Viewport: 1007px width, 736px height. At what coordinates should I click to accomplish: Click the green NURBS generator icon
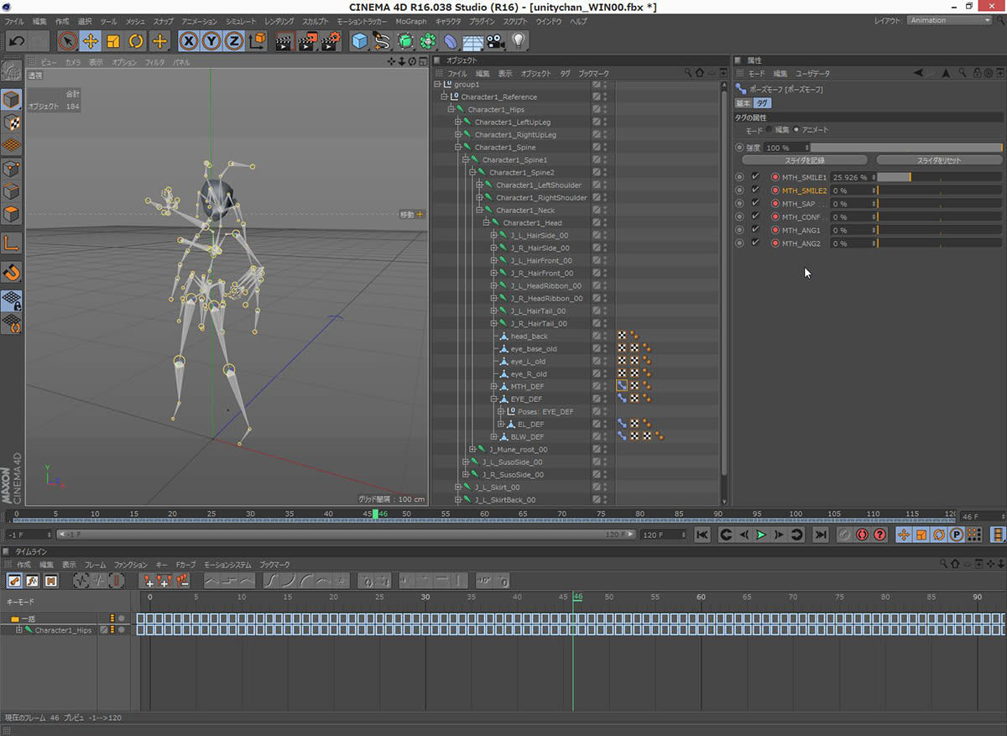[405, 40]
